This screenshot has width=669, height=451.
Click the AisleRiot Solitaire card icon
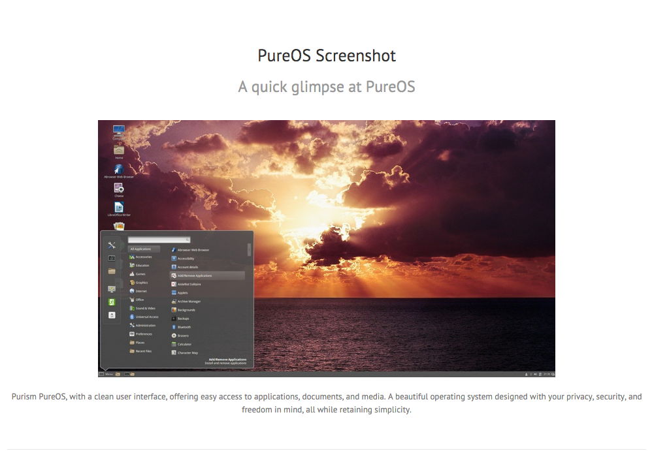tap(174, 284)
